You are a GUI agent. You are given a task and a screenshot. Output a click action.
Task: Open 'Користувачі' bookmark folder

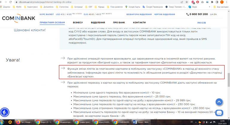tap(31, 7)
